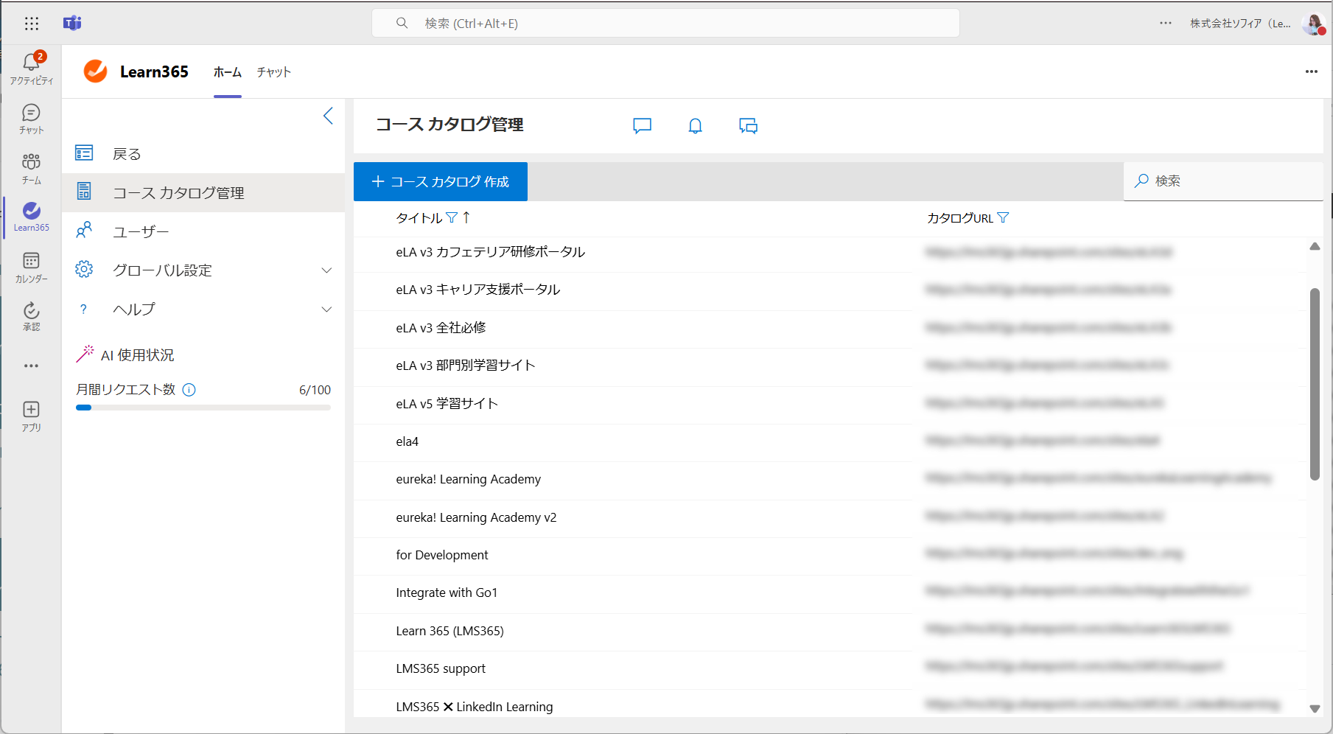Select Learn365 app in sidebar
1333x734 pixels.
coord(31,217)
